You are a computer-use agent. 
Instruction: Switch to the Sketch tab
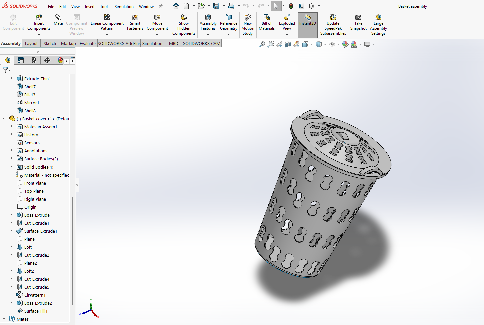pos(50,43)
